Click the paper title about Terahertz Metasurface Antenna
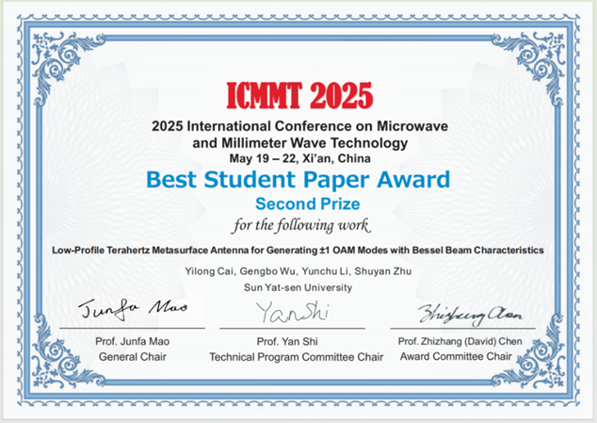The image size is (597, 423). [298, 250]
